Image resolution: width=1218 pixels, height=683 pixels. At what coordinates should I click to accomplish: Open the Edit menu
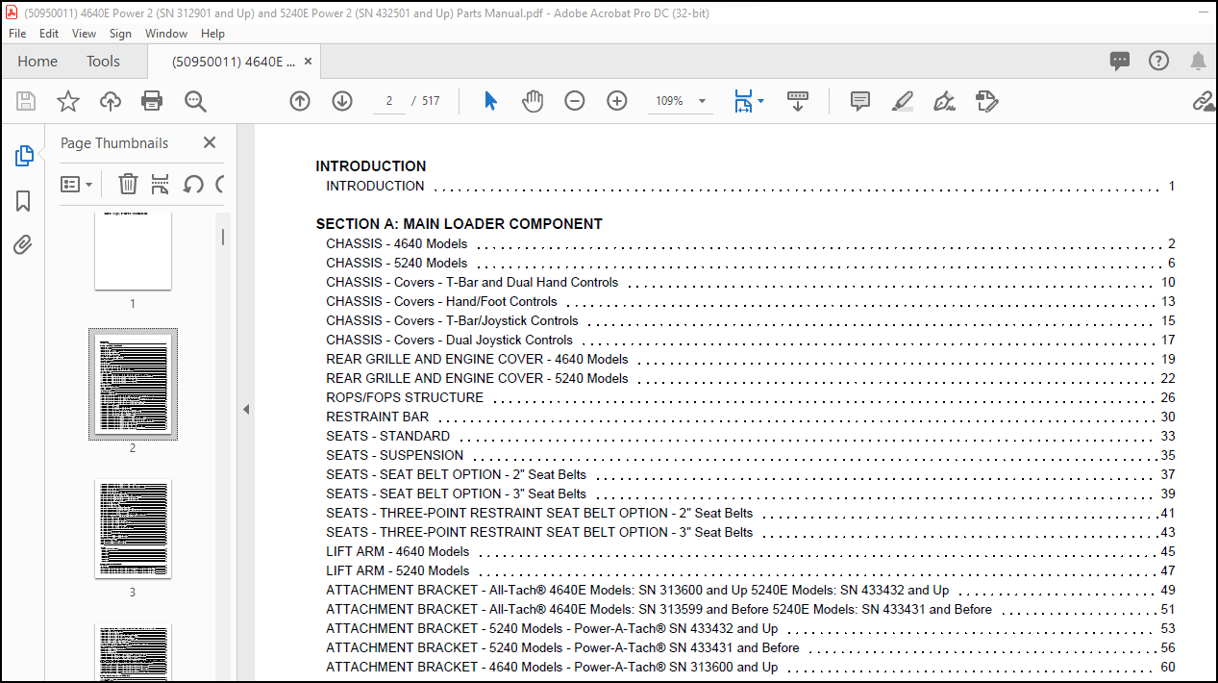[49, 33]
